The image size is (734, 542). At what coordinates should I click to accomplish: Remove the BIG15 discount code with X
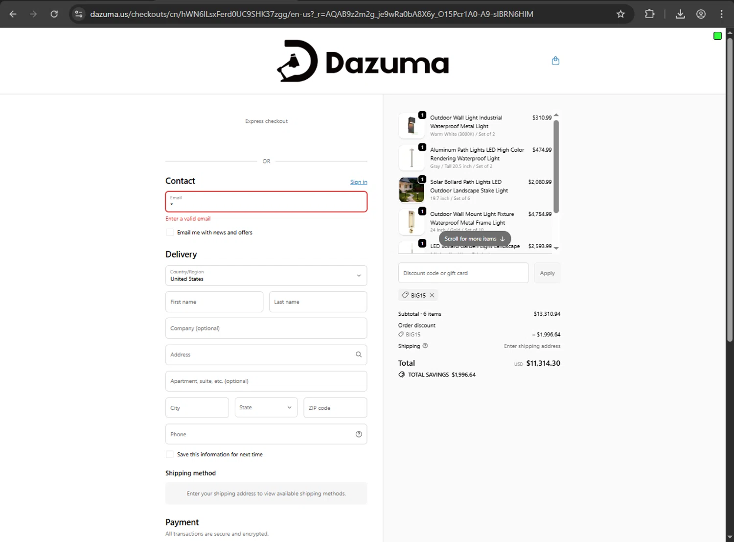[432, 295]
